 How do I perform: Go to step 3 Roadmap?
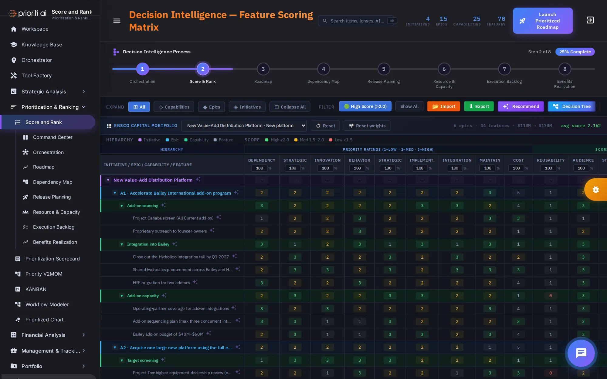tap(263, 69)
